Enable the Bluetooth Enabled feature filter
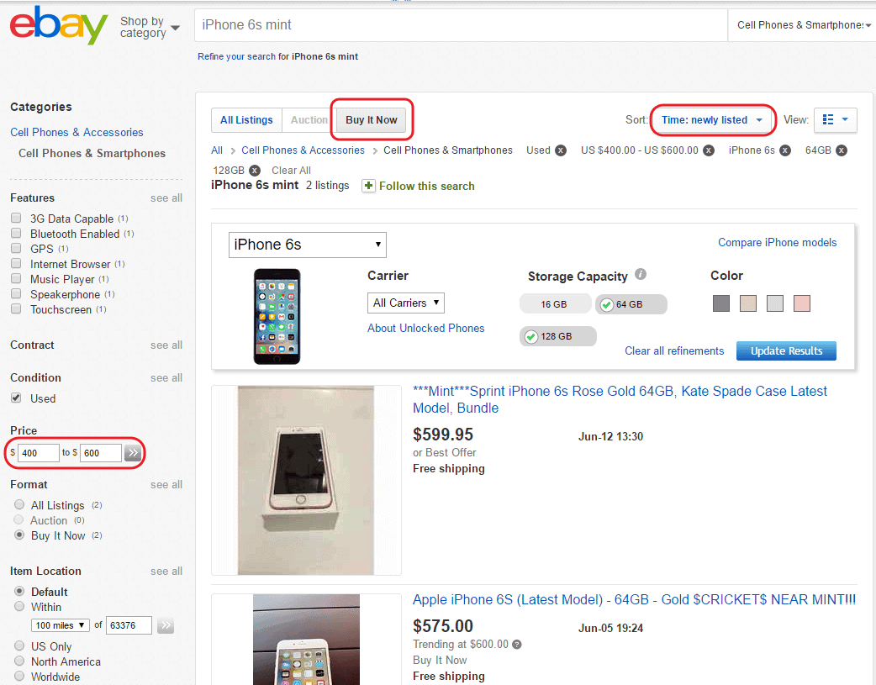This screenshot has width=876, height=685. click(x=15, y=234)
